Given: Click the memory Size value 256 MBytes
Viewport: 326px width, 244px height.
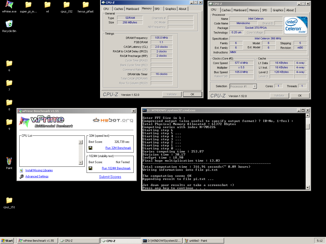Looking at the screenshot, I should pos(130,22).
